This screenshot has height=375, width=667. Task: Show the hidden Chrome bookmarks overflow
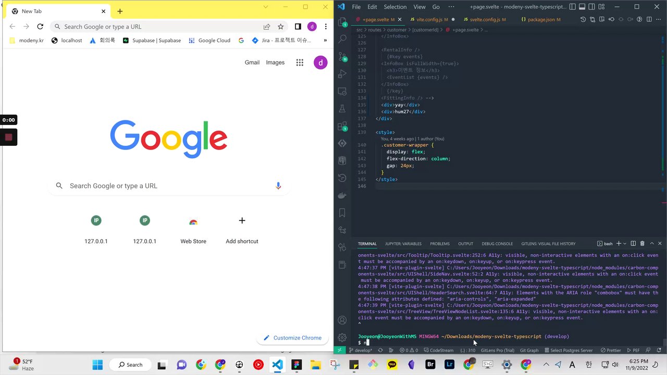[325, 40]
